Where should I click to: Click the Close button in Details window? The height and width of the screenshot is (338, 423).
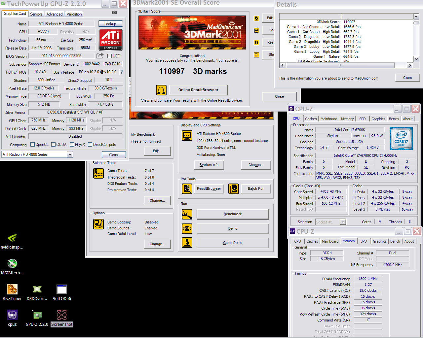click(407, 78)
